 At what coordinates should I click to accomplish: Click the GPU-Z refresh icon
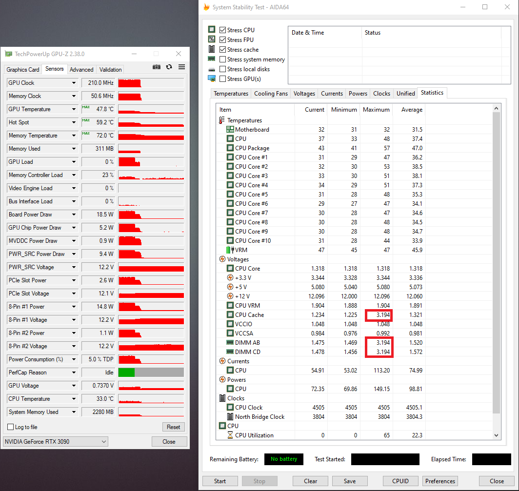(x=169, y=67)
